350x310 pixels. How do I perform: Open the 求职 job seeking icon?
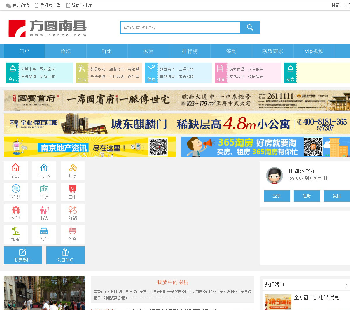[15, 192]
